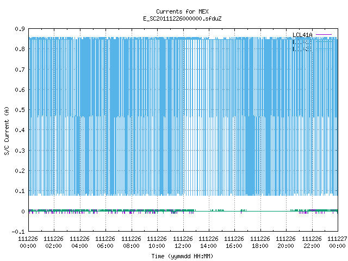The image size is (348, 261).
Task: Click the 0 value y-axis tick label
Action: pyautogui.click(x=23, y=212)
